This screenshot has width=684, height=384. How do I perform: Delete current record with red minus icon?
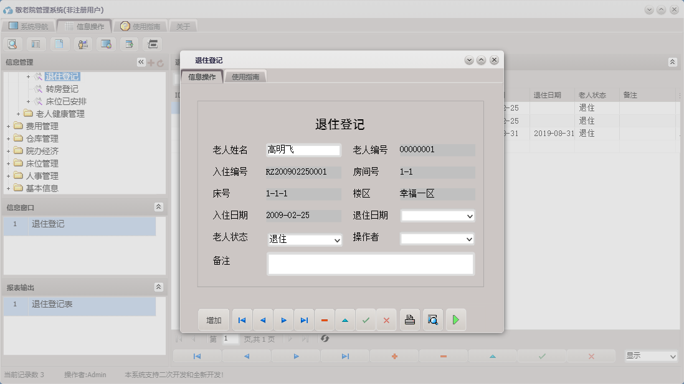pyautogui.click(x=324, y=319)
